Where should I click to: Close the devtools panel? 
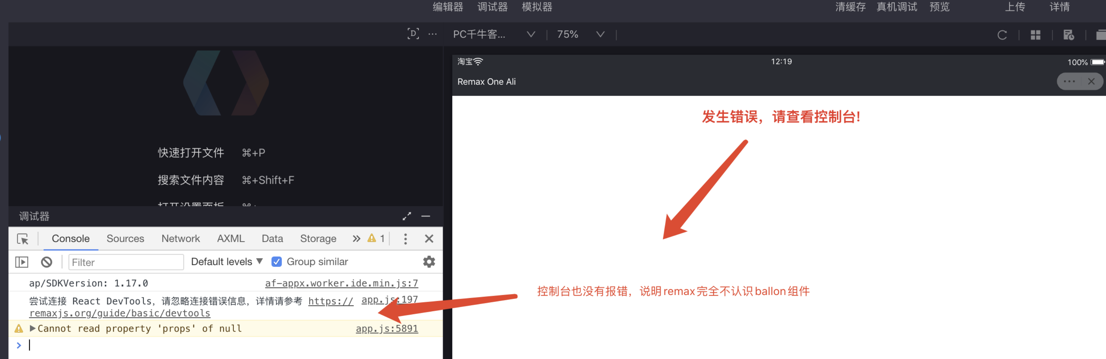(429, 239)
